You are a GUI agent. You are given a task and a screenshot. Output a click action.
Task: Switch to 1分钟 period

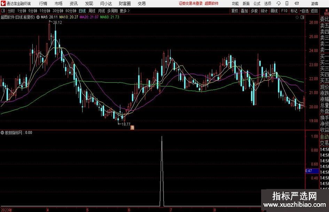(x=22, y=11)
